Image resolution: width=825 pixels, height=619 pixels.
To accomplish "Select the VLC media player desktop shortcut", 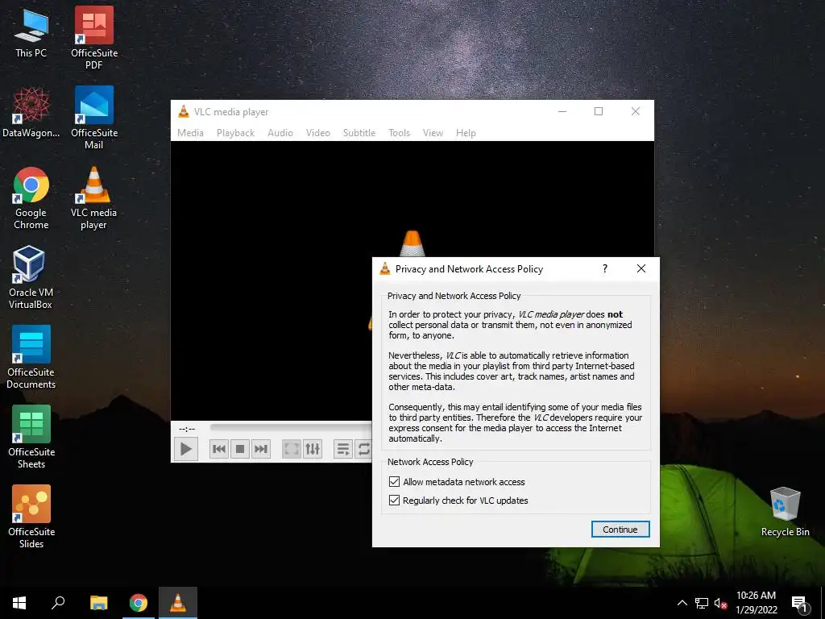I will tap(93, 198).
